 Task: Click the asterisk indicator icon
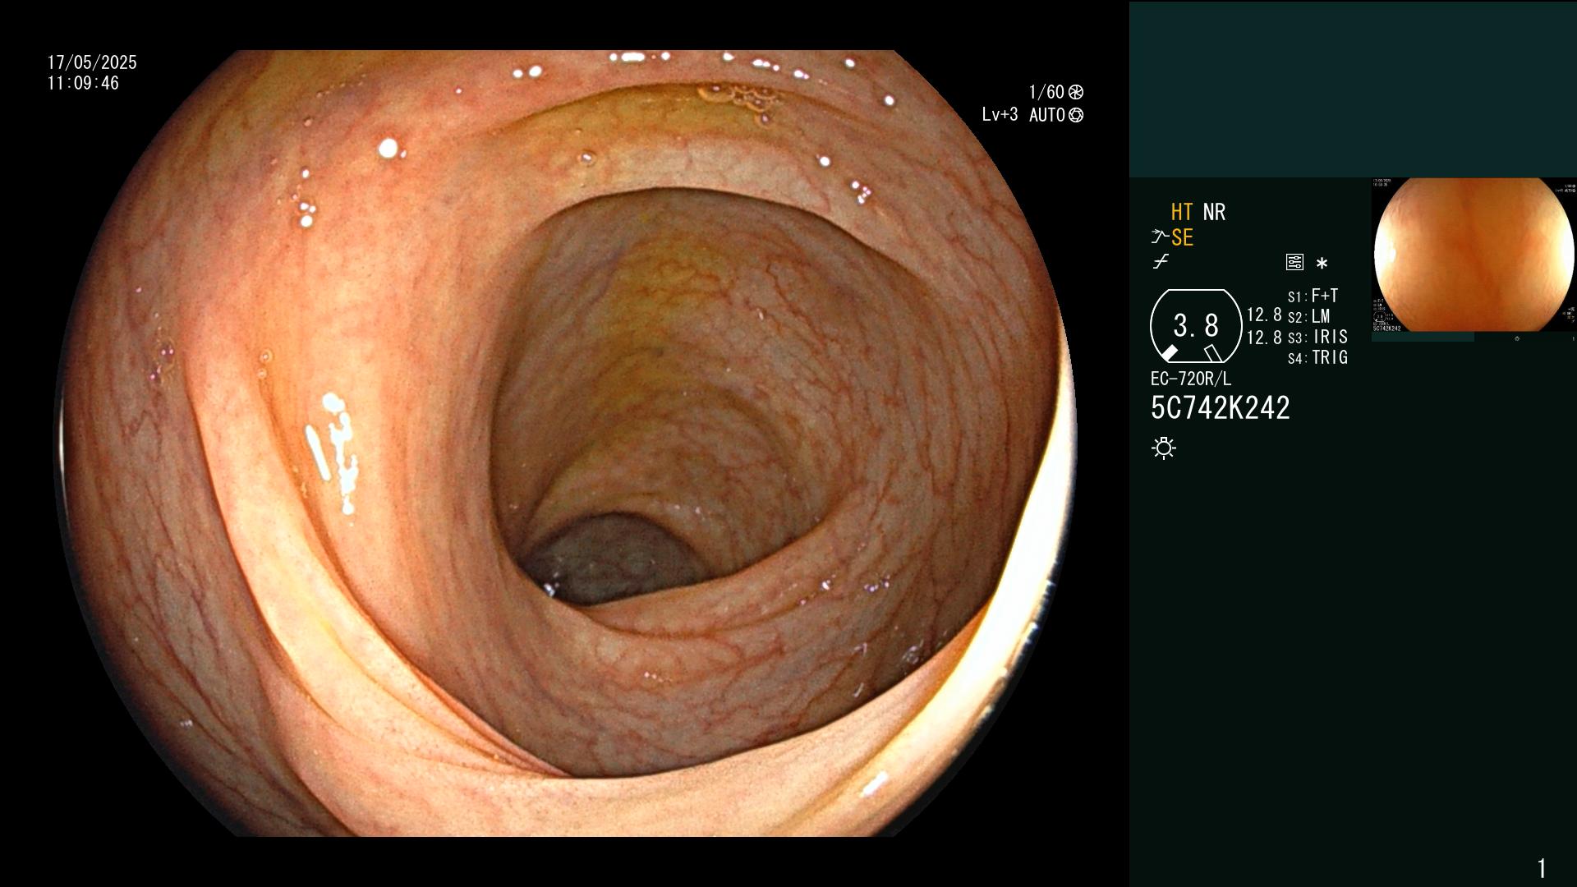1322,264
